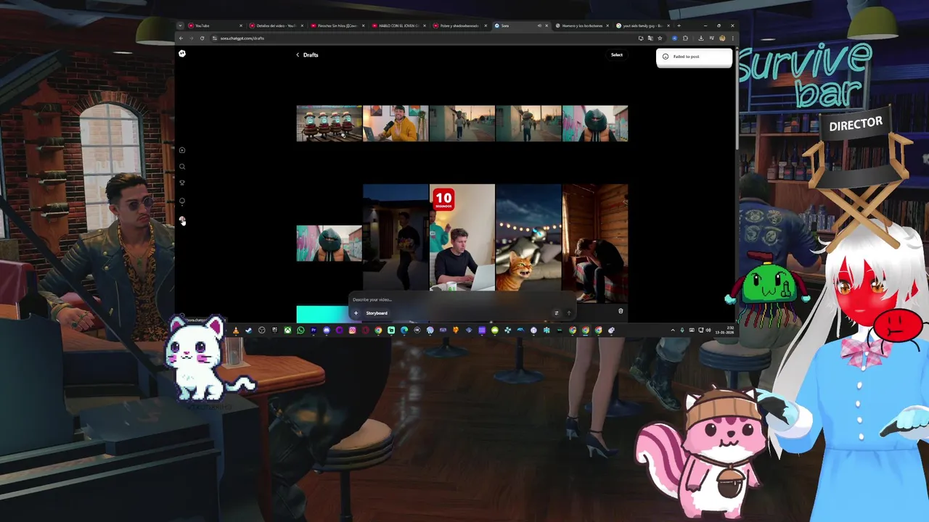Open Xbox app from the taskbar
Viewport: 929px width, 522px height.
click(x=287, y=330)
